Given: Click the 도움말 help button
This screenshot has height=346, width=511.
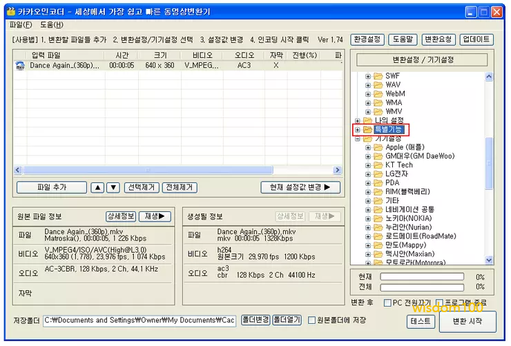Looking at the screenshot, I should pyautogui.click(x=403, y=40).
